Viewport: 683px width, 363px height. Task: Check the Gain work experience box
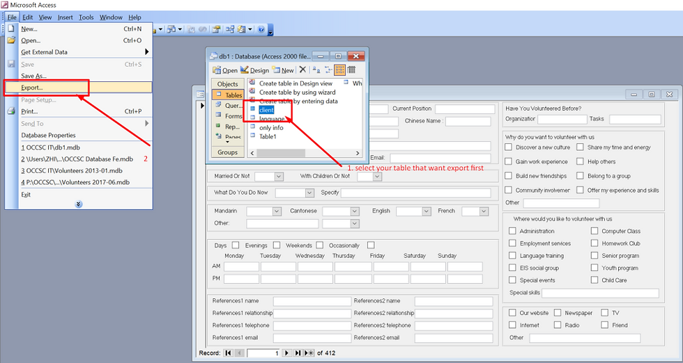tap(508, 161)
